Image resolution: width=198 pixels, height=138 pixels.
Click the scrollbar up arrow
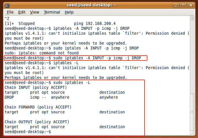[x=192, y=18]
